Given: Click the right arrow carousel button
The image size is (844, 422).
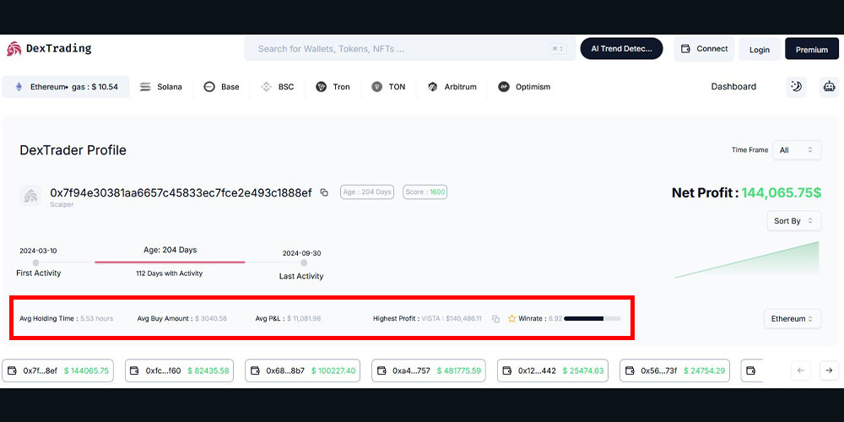Looking at the screenshot, I should point(829,371).
